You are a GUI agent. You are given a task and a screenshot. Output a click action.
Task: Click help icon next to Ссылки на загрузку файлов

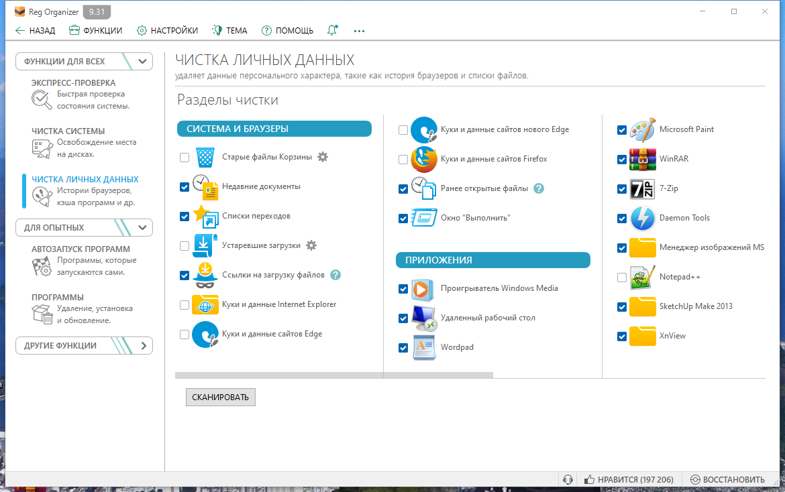335,275
